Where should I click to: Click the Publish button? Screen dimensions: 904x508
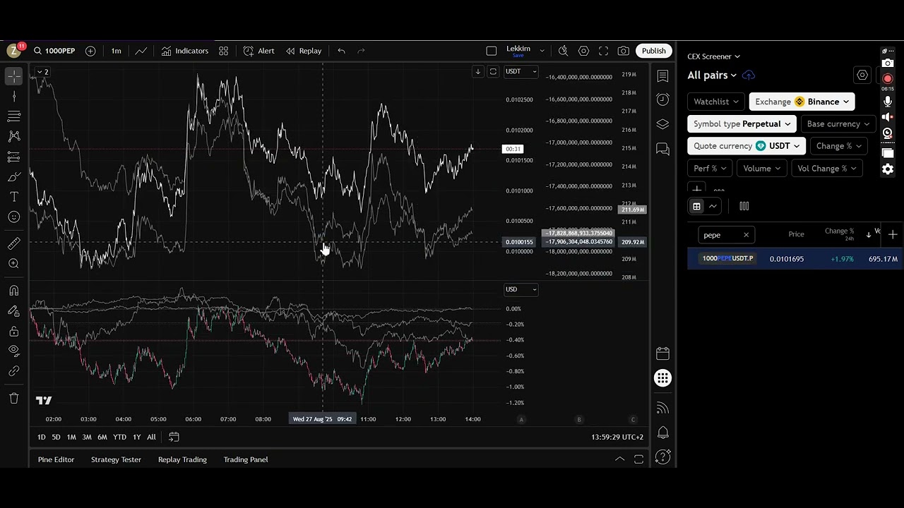click(653, 51)
